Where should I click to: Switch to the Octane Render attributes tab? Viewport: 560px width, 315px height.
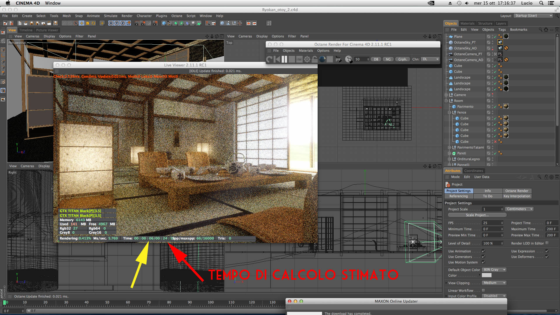(x=517, y=191)
